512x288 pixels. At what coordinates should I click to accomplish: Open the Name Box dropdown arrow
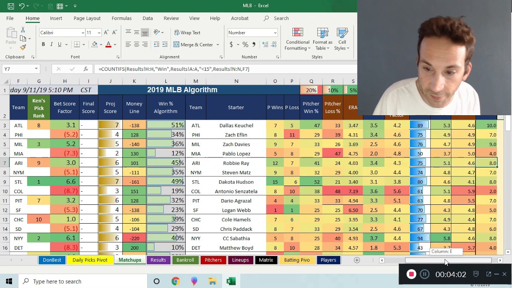(x=36, y=69)
